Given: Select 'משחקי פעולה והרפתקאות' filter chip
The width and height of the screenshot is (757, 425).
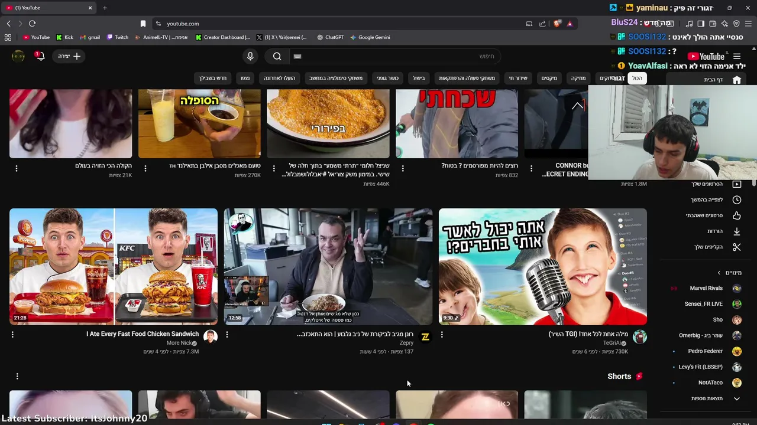Looking at the screenshot, I should pos(467,78).
